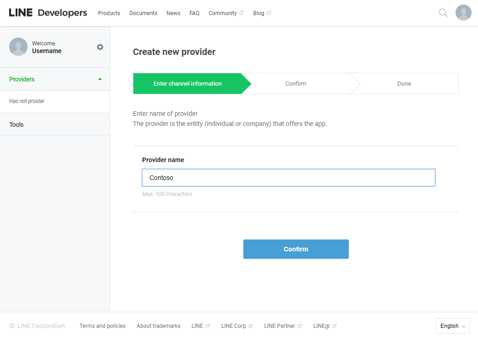Open the search function in the header

pos(443,13)
